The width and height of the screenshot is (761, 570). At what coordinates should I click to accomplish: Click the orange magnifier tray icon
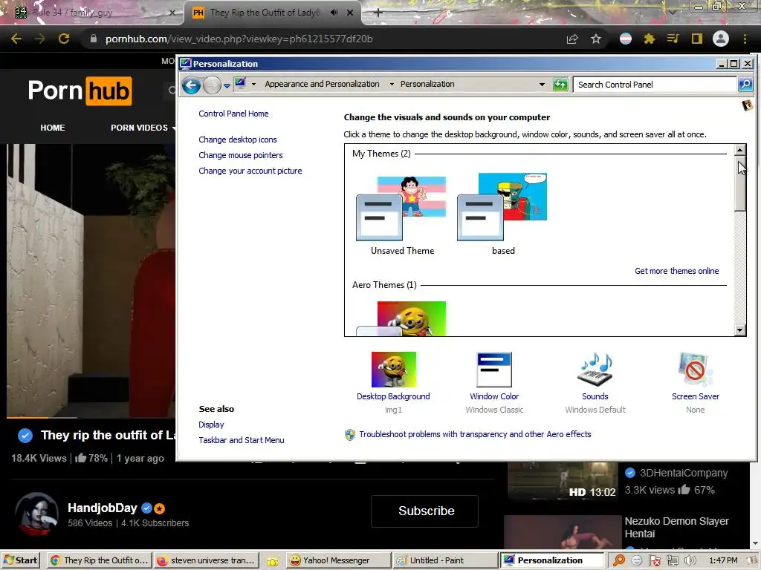pyautogui.click(x=619, y=561)
